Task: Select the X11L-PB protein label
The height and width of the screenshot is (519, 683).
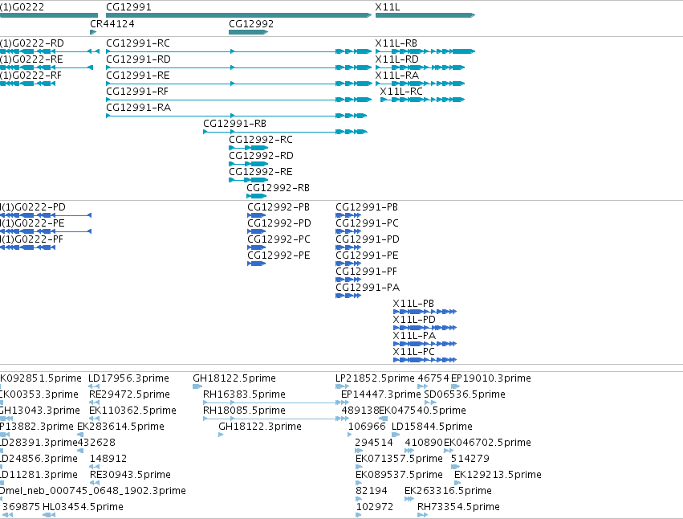Action: (x=413, y=304)
